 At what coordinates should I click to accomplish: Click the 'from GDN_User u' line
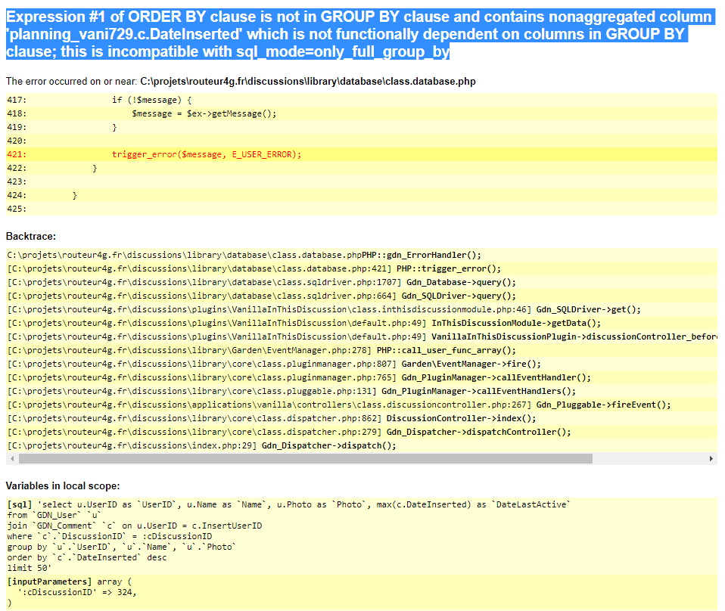coord(54,515)
